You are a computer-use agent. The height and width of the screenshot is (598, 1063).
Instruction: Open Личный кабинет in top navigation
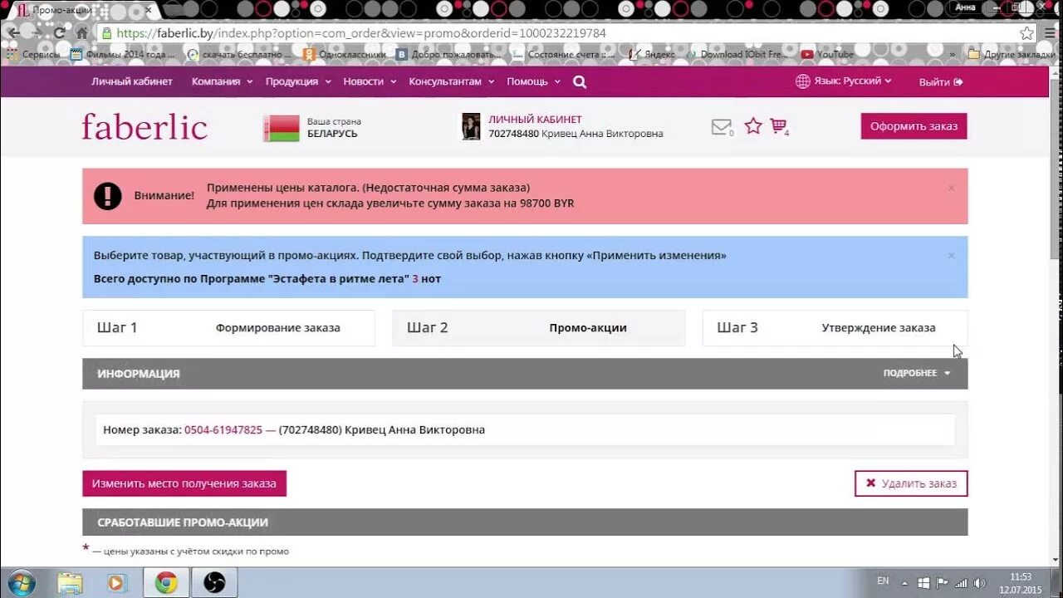(132, 81)
